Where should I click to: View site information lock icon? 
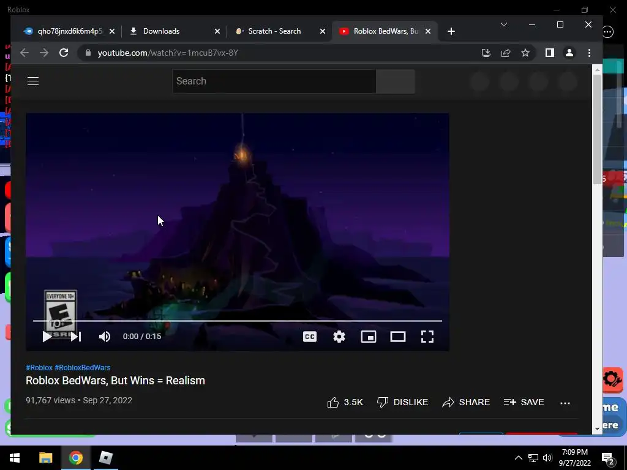tap(88, 53)
